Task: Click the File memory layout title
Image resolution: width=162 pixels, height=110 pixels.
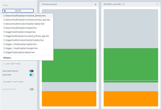Action: pyautogui.click(x=49, y=4)
